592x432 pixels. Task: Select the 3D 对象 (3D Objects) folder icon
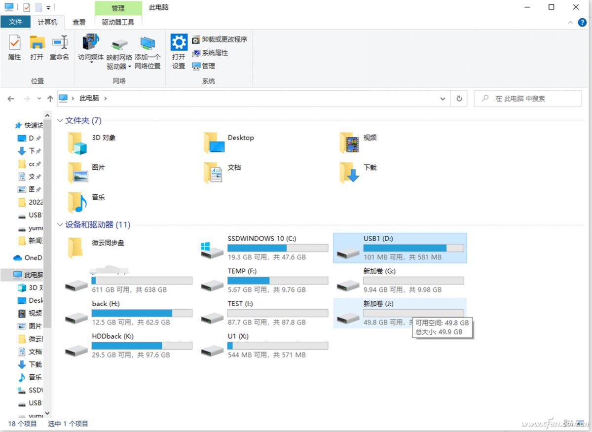point(77,144)
